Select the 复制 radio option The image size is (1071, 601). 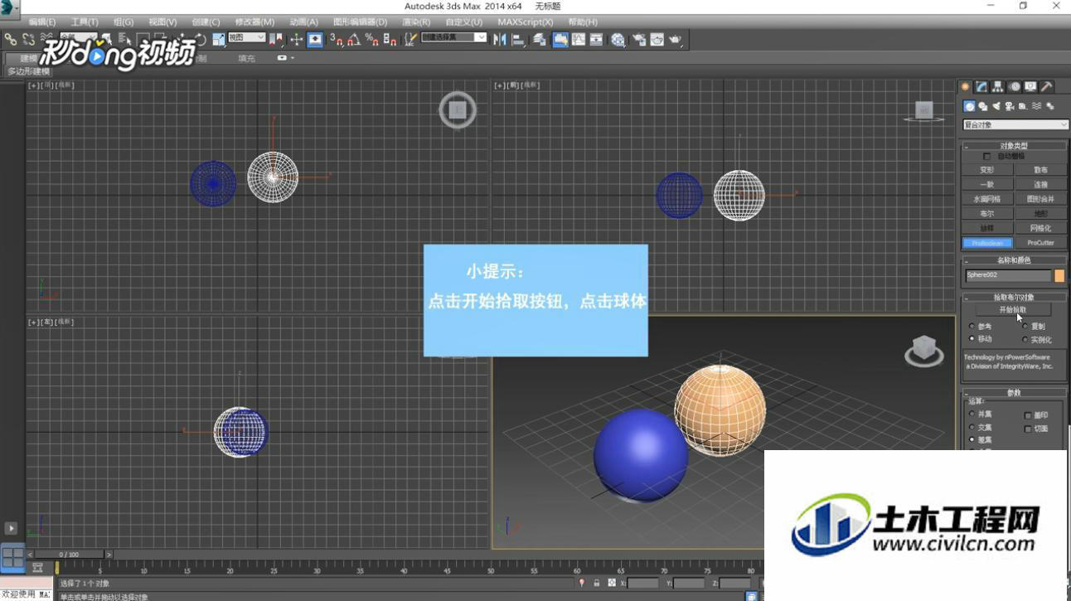tap(1025, 327)
